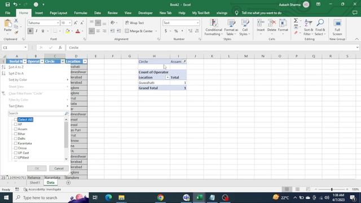Apply Underline formatting
Screen dimensions: 361x203
[x=43, y=31]
